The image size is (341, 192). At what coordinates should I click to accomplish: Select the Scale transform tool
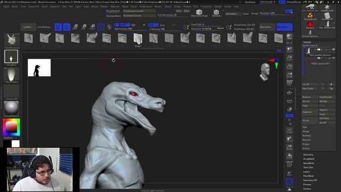[84, 27]
